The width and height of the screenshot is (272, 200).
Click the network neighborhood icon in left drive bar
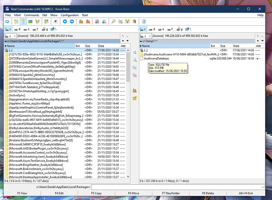coord(53,29)
